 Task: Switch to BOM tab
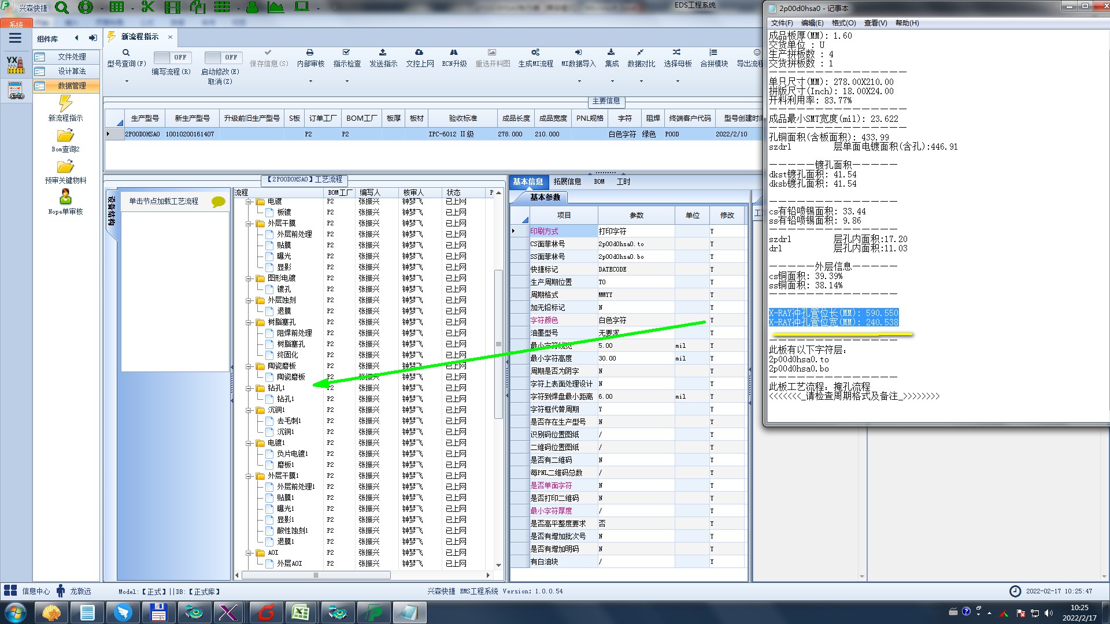pos(599,181)
